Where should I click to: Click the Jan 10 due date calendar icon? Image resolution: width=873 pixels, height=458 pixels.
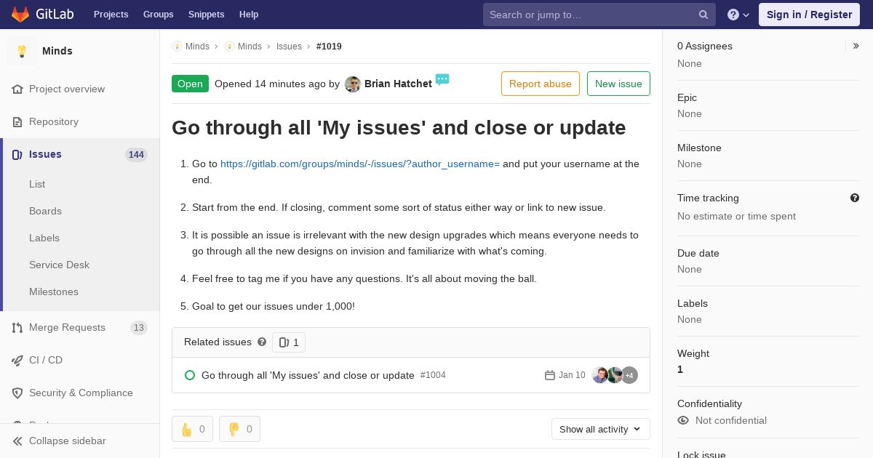click(550, 375)
